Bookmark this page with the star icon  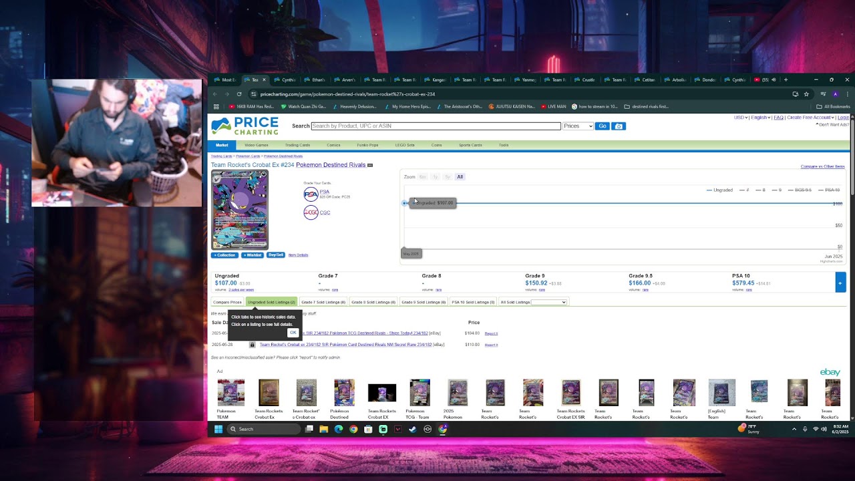pyautogui.click(x=806, y=94)
